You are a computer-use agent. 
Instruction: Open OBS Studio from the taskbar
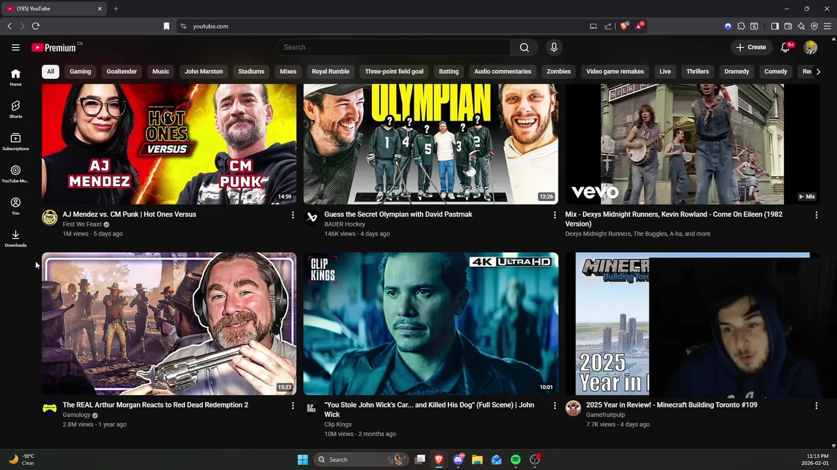[x=535, y=460]
